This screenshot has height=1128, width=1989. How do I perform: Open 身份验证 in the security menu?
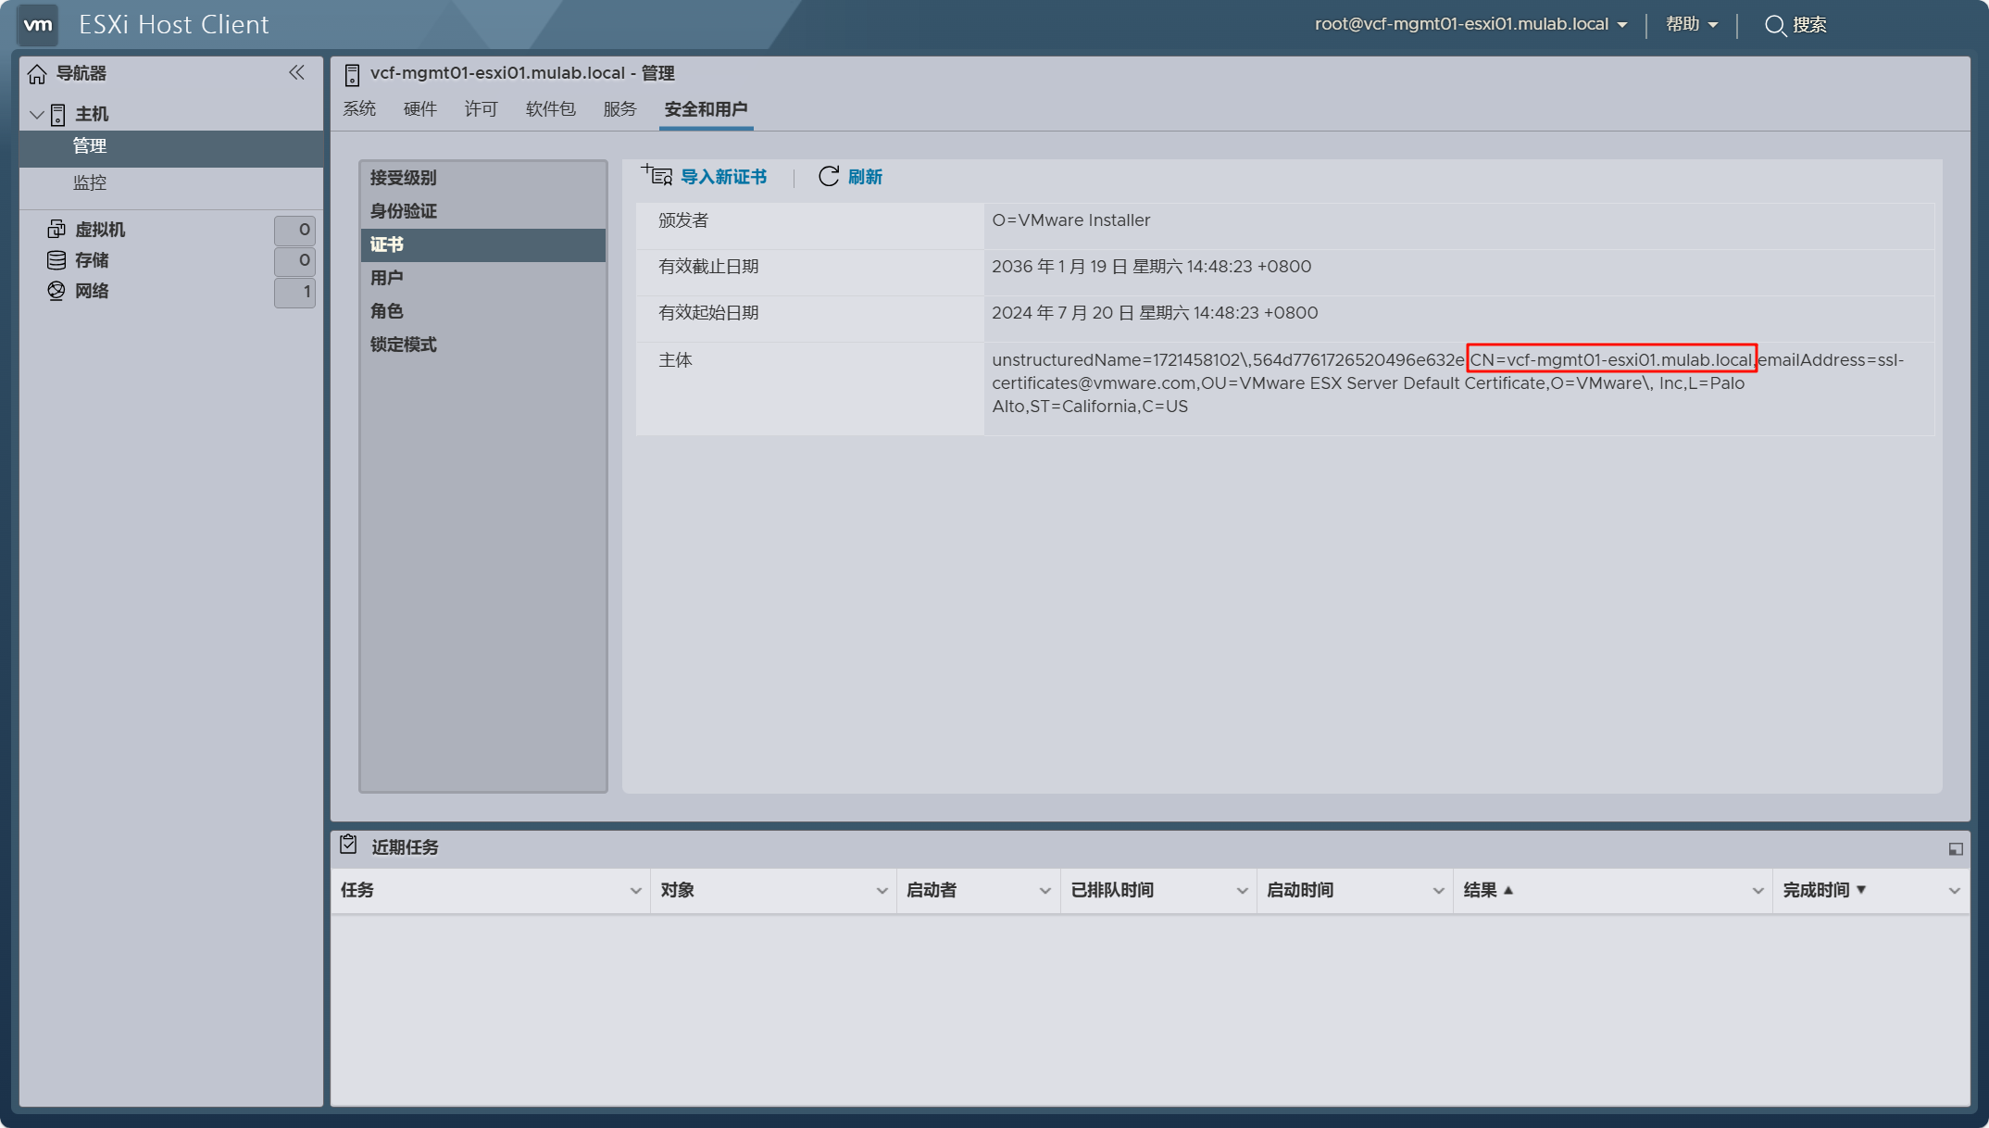[x=483, y=211]
